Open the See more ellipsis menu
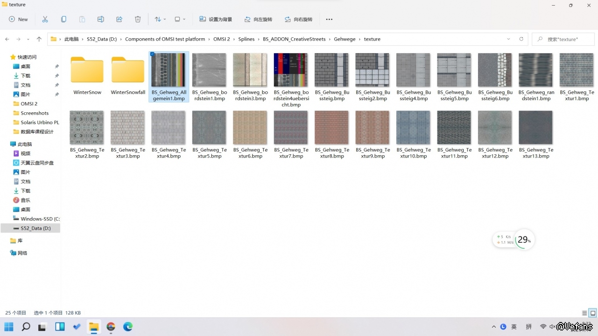Image resolution: width=598 pixels, height=336 pixels. 329,19
